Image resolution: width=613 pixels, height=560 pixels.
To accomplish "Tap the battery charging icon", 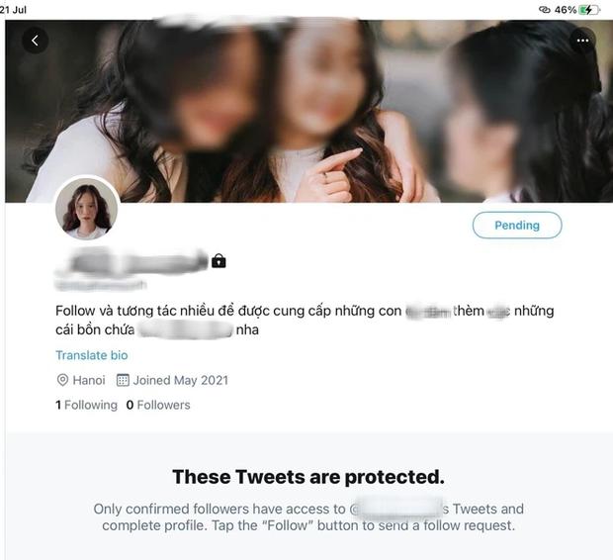I will click(x=589, y=10).
